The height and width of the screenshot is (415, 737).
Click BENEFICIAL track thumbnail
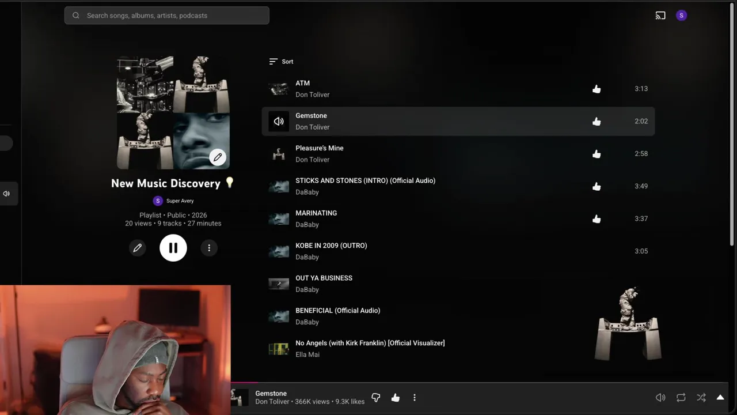(x=279, y=316)
